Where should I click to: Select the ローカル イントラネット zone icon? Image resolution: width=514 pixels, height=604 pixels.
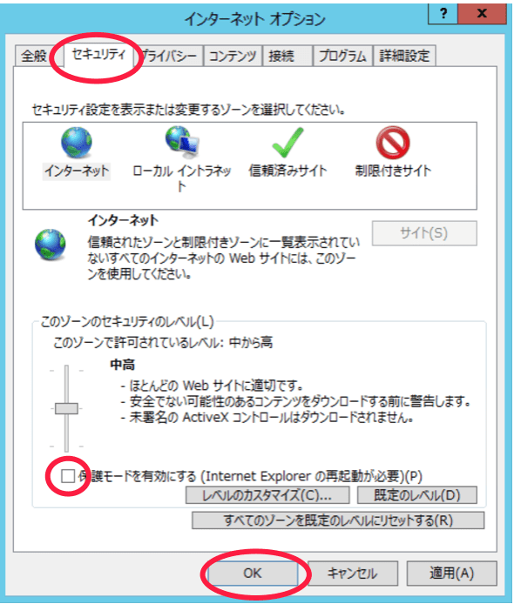(x=182, y=142)
